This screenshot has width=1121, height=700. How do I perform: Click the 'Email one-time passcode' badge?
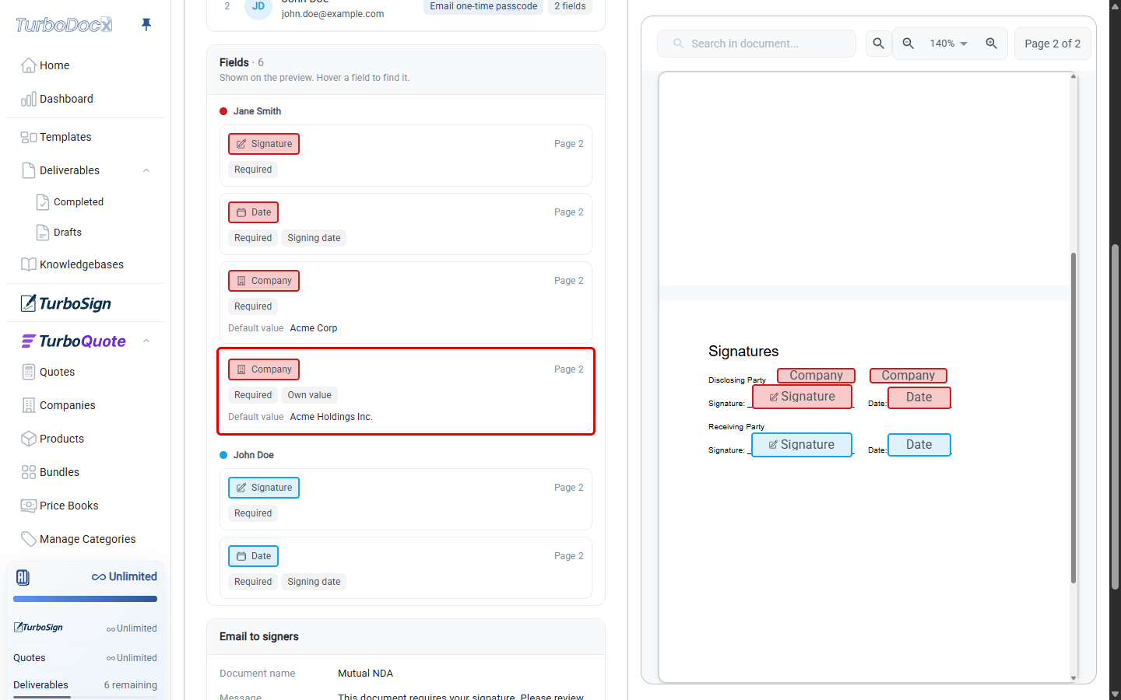coord(483,6)
